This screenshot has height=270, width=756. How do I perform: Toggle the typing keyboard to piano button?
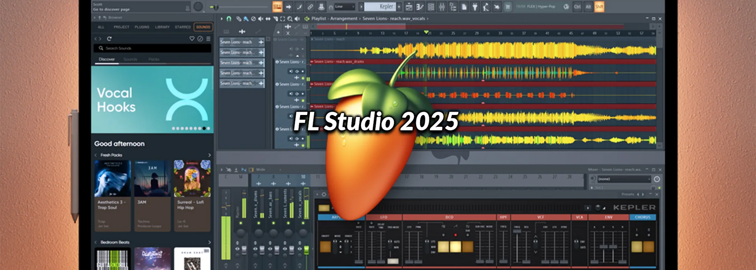277,7
